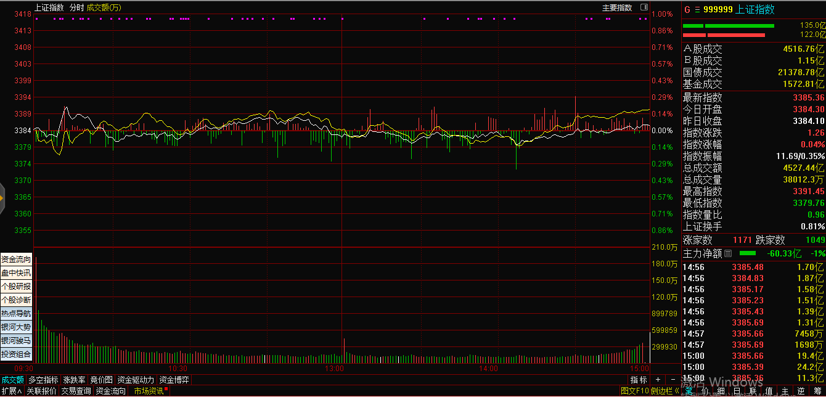This screenshot has height=397, width=826.
Task: Click the green 主力净额 progress bar
Action: tap(746, 253)
